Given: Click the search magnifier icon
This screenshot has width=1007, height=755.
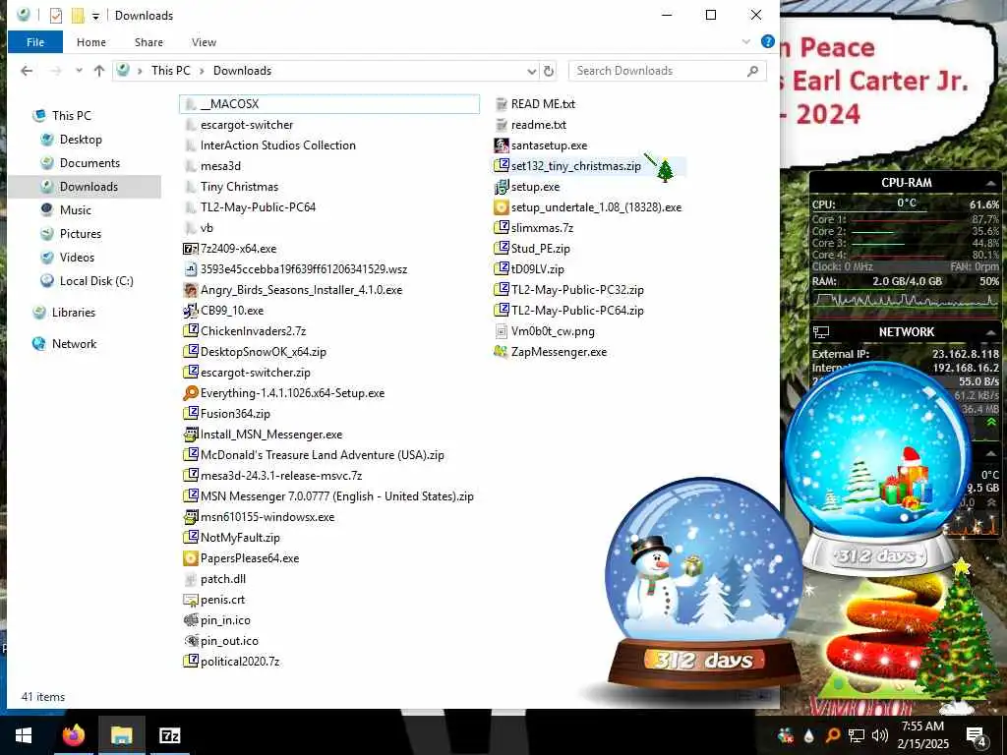Looking at the screenshot, I should pyautogui.click(x=752, y=71).
